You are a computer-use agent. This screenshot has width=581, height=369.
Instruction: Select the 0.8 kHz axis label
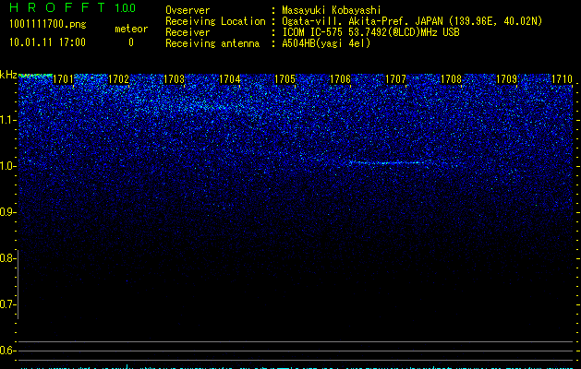point(6,258)
